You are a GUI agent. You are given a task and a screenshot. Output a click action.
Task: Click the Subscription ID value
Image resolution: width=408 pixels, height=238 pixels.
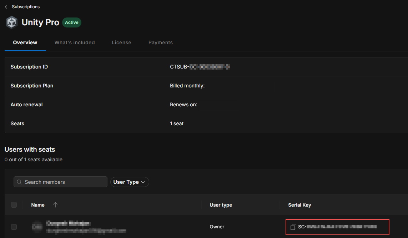(200, 66)
